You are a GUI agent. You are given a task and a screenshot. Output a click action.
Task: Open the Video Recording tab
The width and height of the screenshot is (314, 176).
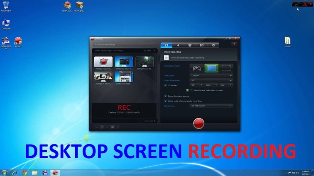pos(166,46)
